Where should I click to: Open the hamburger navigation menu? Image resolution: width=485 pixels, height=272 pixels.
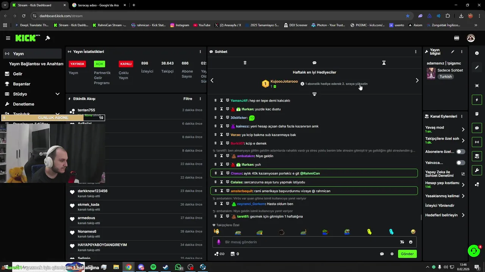(8, 38)
